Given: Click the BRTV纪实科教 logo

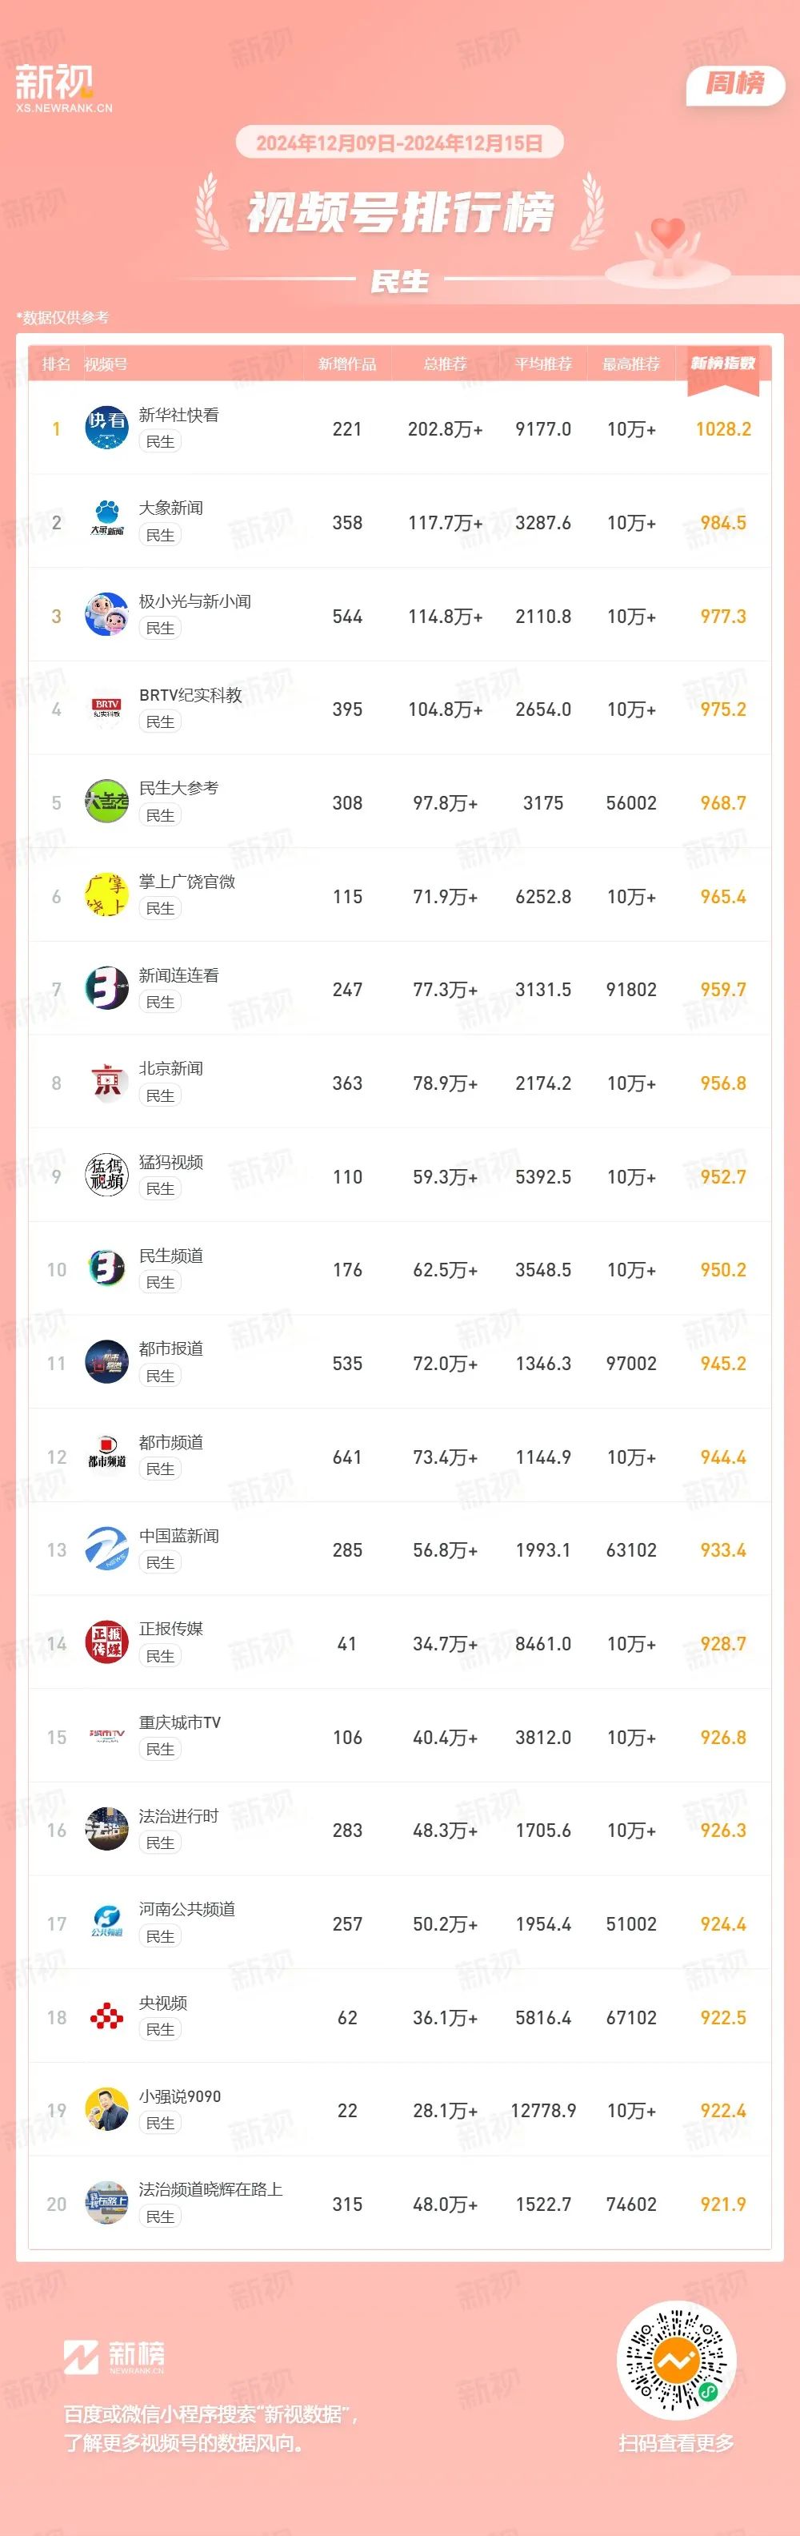Looking at the screenshot, I should pyautogui.click(x=106, y=709).
